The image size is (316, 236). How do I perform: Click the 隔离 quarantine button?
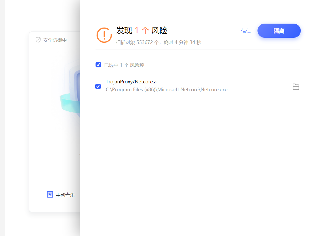point(279,31)
